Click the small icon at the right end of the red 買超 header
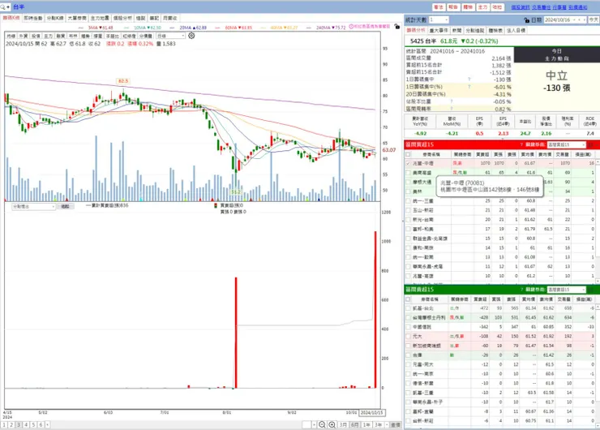 click(590, 144)
